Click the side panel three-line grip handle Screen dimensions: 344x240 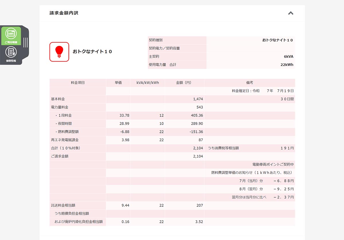(26, 42)
